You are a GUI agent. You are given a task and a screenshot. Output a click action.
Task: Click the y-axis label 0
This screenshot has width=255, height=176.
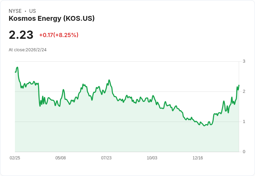244,152
